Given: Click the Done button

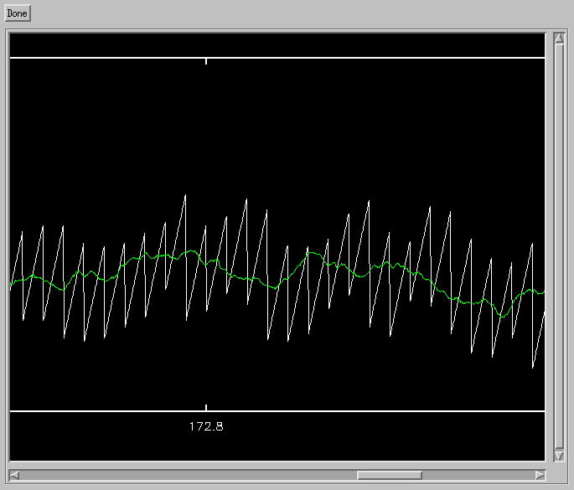Looking at the screenshot, I should [17, 13].
